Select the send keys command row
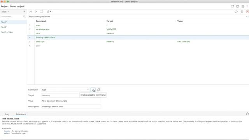The height and width of the screenshot is (140, 249). point(138,42)
